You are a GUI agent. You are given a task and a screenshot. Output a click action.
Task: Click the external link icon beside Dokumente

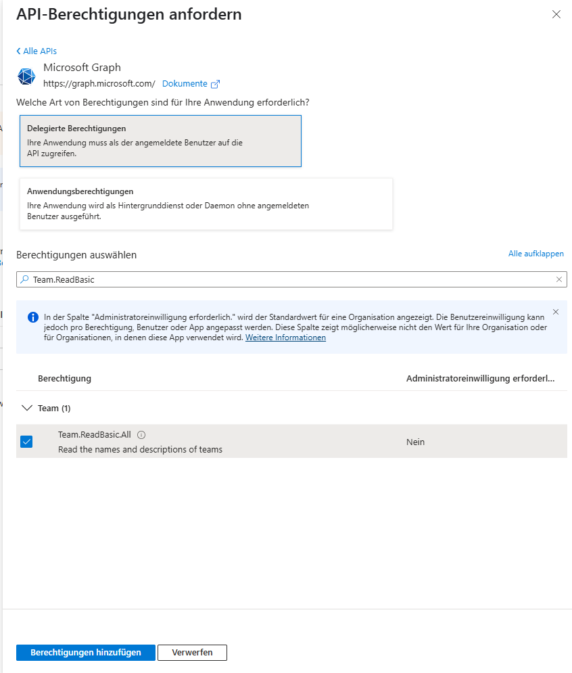216,84
